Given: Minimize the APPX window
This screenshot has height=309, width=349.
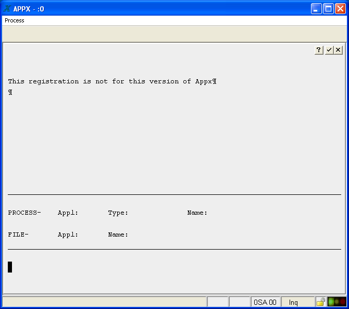Looking at the screenshot, I should pyautogui.click(x=316, y=9).
